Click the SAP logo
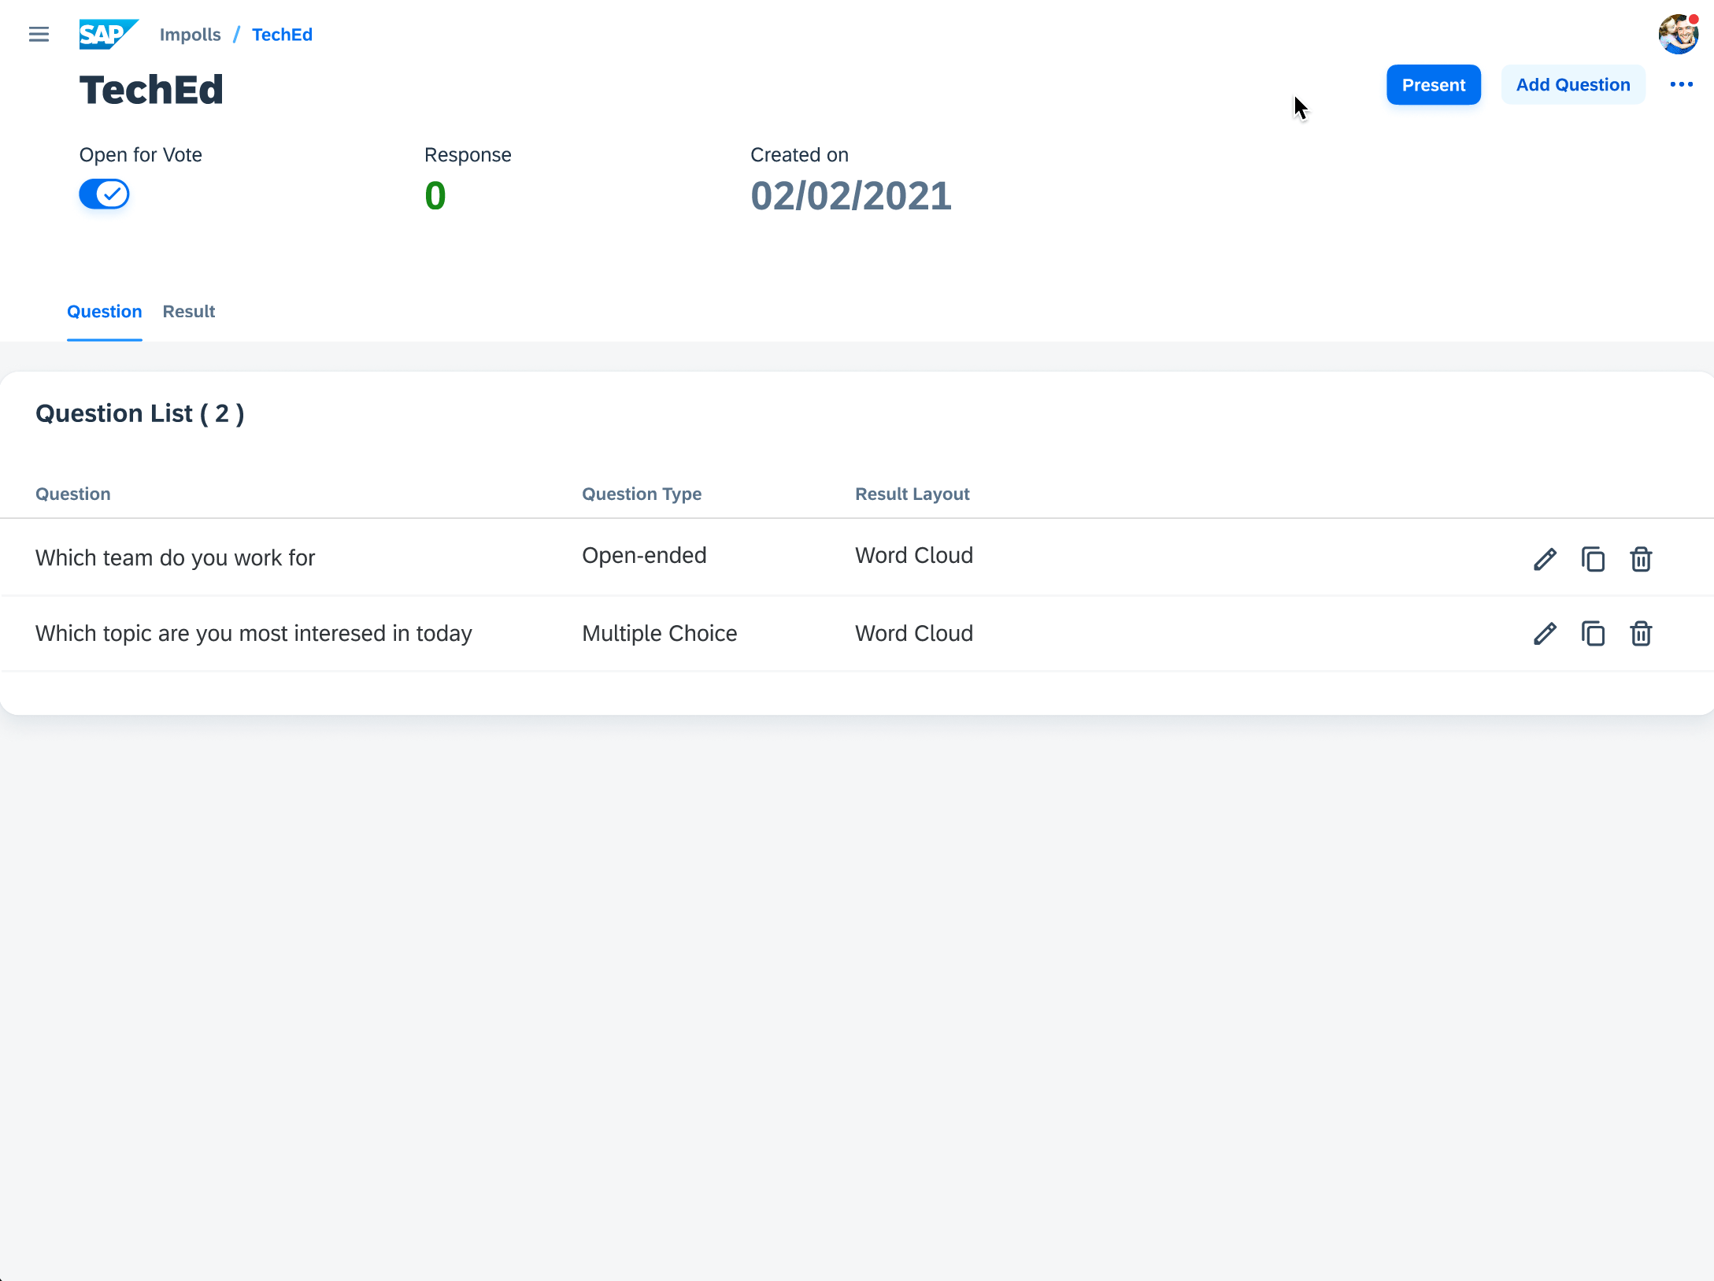This screenshot has width=1714, height=1281. pyautogui.click(x=109, y=35)
